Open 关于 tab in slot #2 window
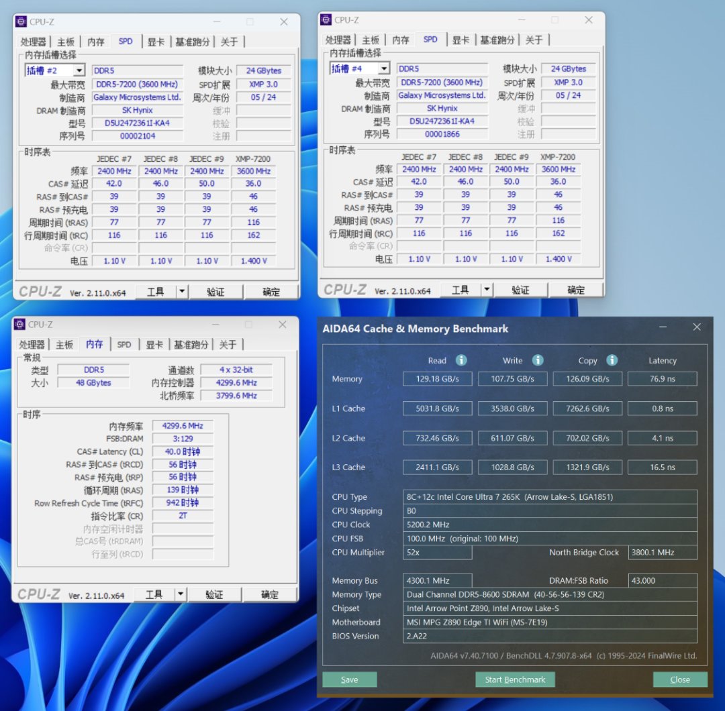This screenshot has height=711, width=725. pyautogui.click(x=229, y=42)
